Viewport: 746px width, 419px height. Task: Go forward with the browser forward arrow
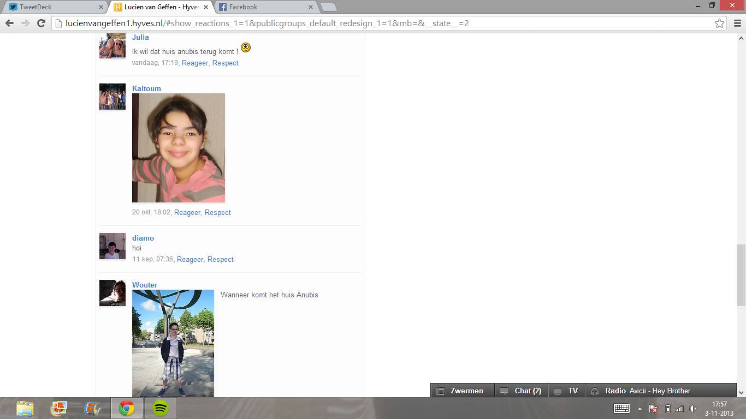[x=25, y=23]
